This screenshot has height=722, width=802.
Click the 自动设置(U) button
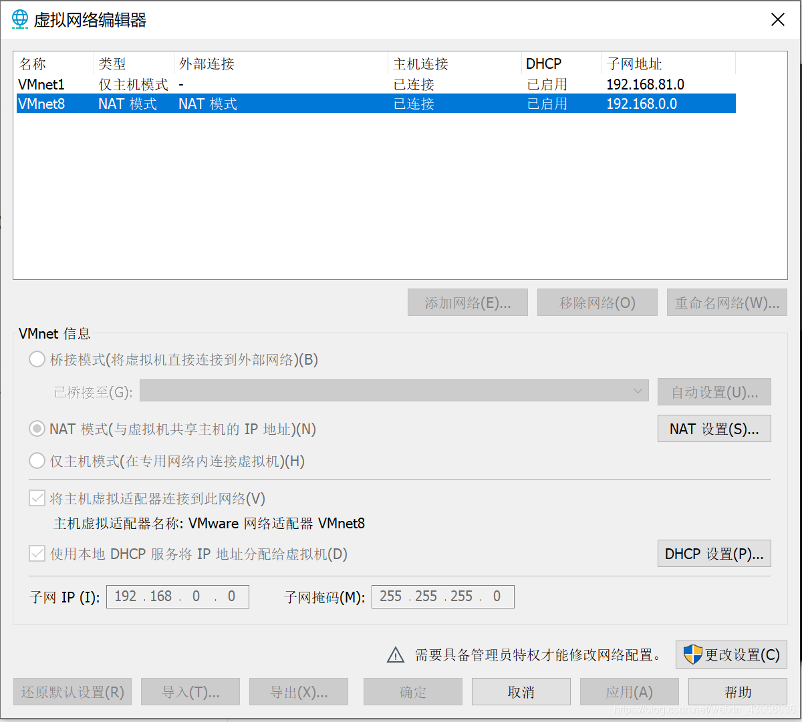click(x=714, y=392)
